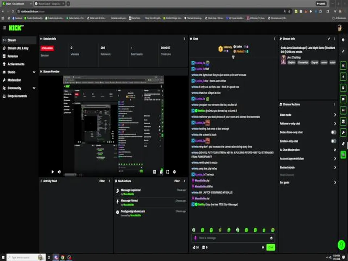Screen dimensions: 348x261
Task: Open the emoji picker in chat input
Action: point(271,238)
